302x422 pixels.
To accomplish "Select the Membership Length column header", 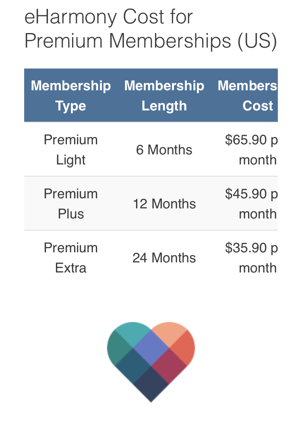I will click(x=164, y=96).
